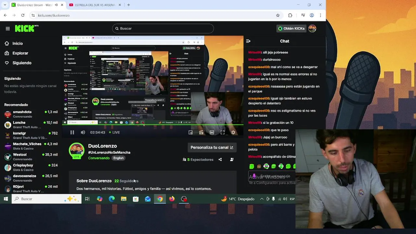Open recommended channel smashdota

(x=31, y=114)
